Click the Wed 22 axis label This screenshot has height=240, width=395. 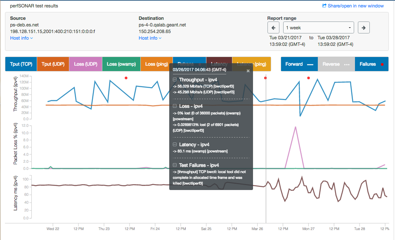click(53, 229)
